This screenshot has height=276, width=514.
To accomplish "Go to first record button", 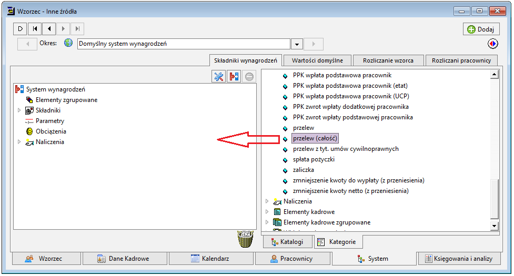I will (x=34, y=29).
